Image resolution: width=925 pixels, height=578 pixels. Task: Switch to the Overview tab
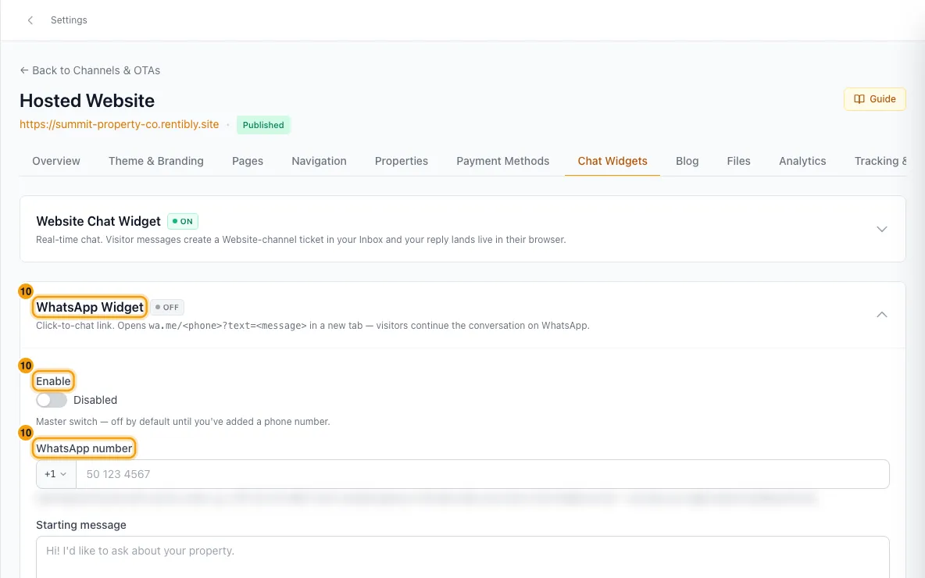[56, 161]
